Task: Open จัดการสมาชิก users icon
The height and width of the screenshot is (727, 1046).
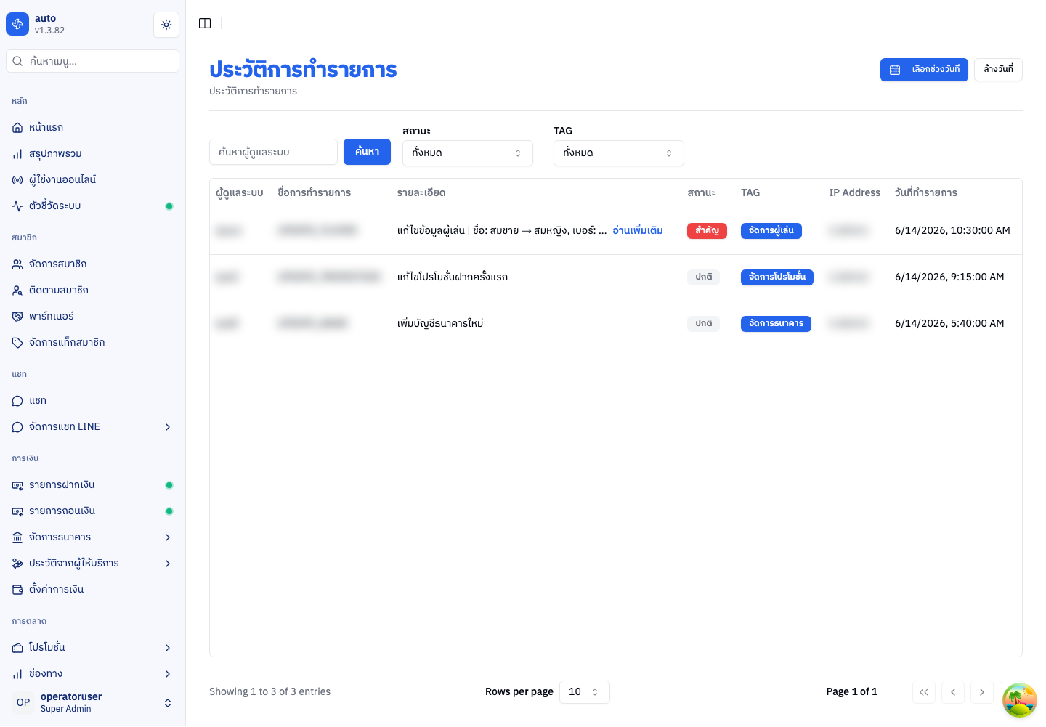Action: 17,264
